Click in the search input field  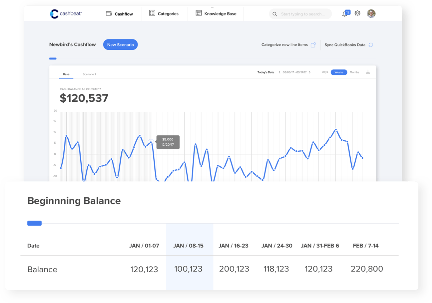point(304,14)
